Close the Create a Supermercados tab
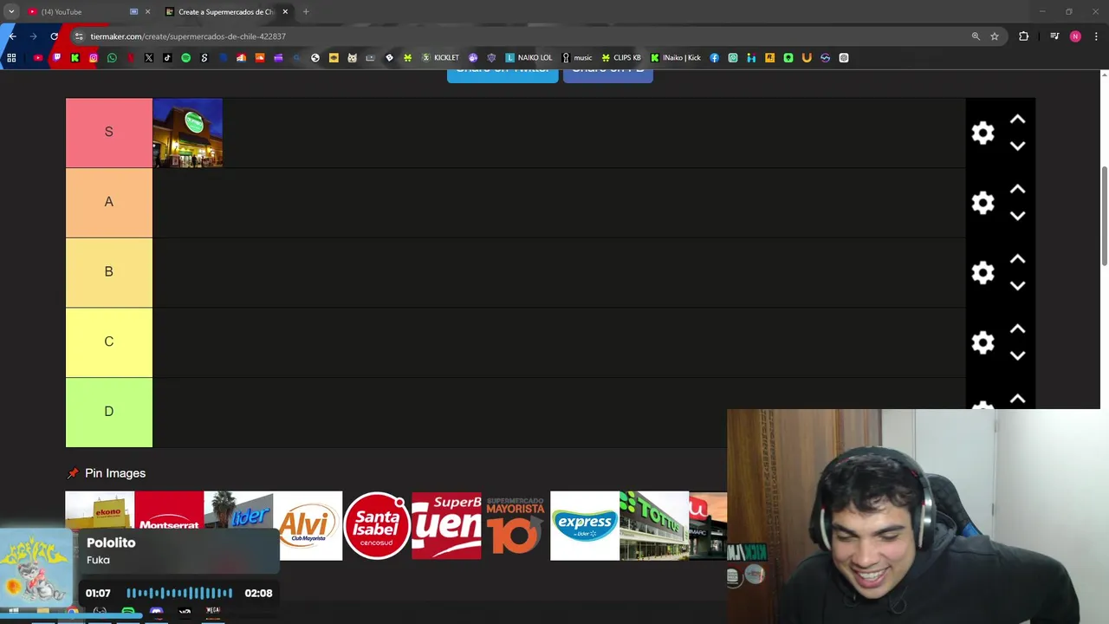Viewport: 1109px width, 624px height. pos(285,12)
